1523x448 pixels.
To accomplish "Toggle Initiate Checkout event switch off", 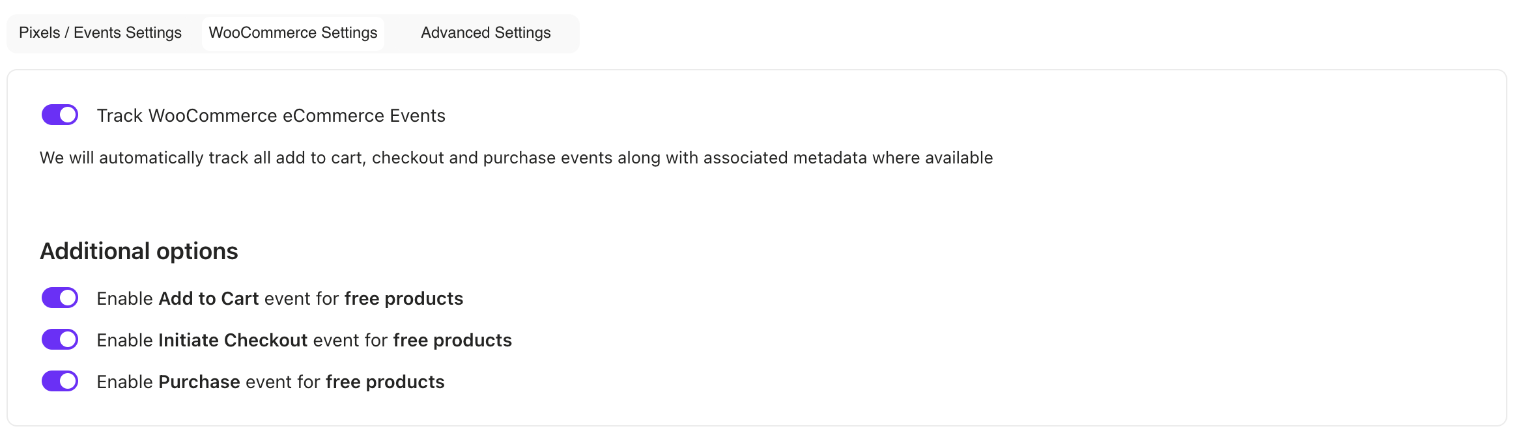I will (60, 340).
